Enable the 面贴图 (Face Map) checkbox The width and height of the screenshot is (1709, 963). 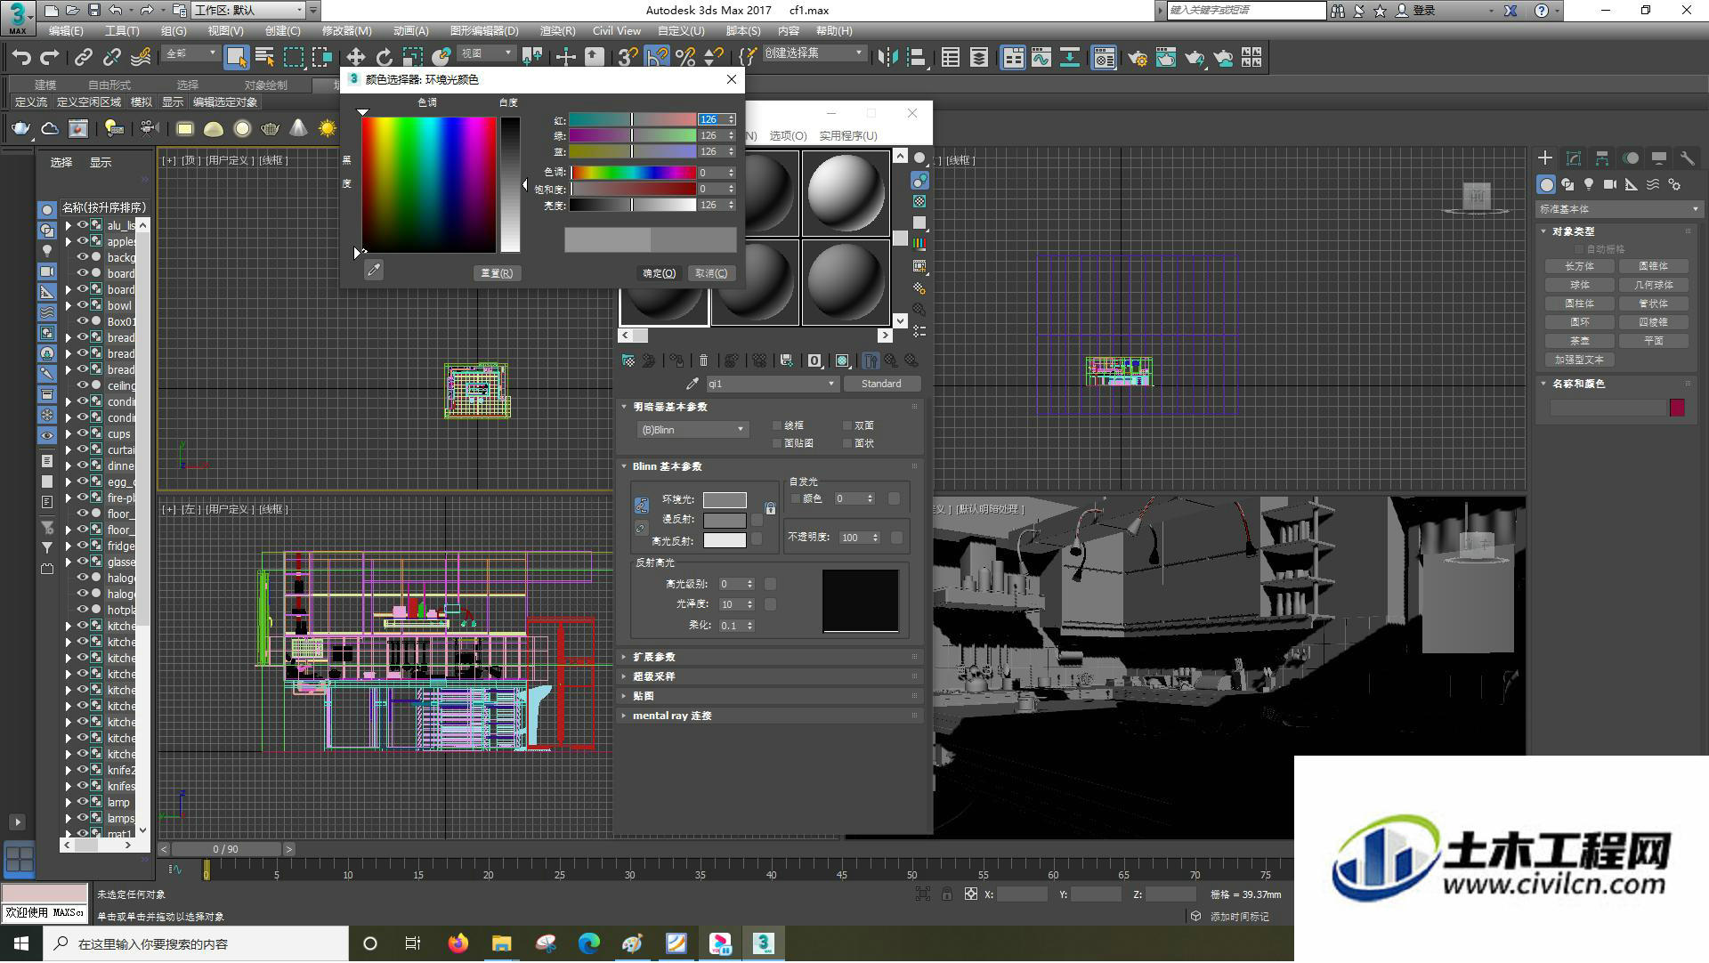click(777, 443)
